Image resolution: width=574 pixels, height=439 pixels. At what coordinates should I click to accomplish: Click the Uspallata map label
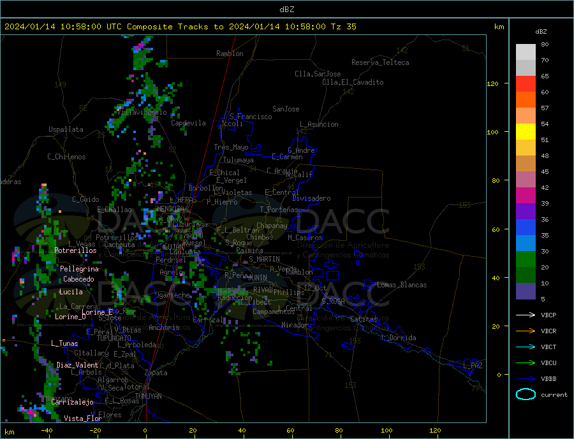pos(66,129)
